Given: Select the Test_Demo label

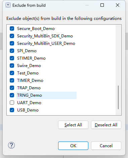Looking at the screenshot, I should point(28,73).
